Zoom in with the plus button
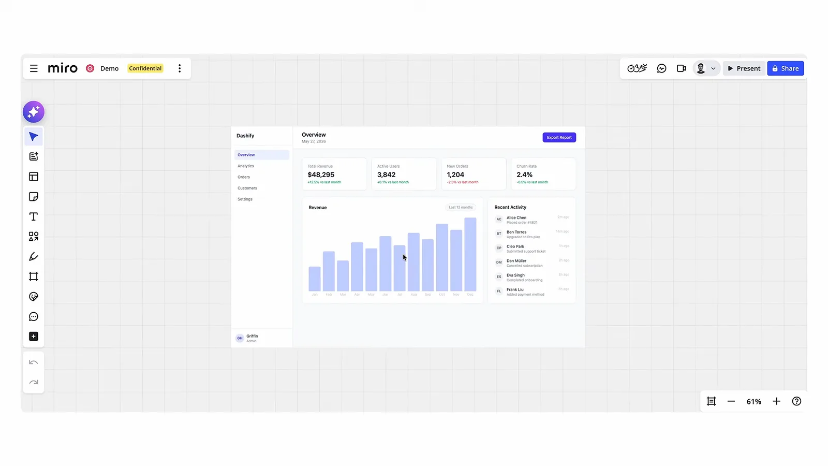828x466 pixels. click(x=777, y=401)
